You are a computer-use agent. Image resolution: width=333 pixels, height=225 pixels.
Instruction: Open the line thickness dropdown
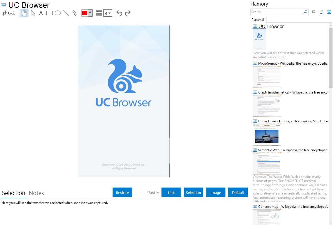[108, 13]
